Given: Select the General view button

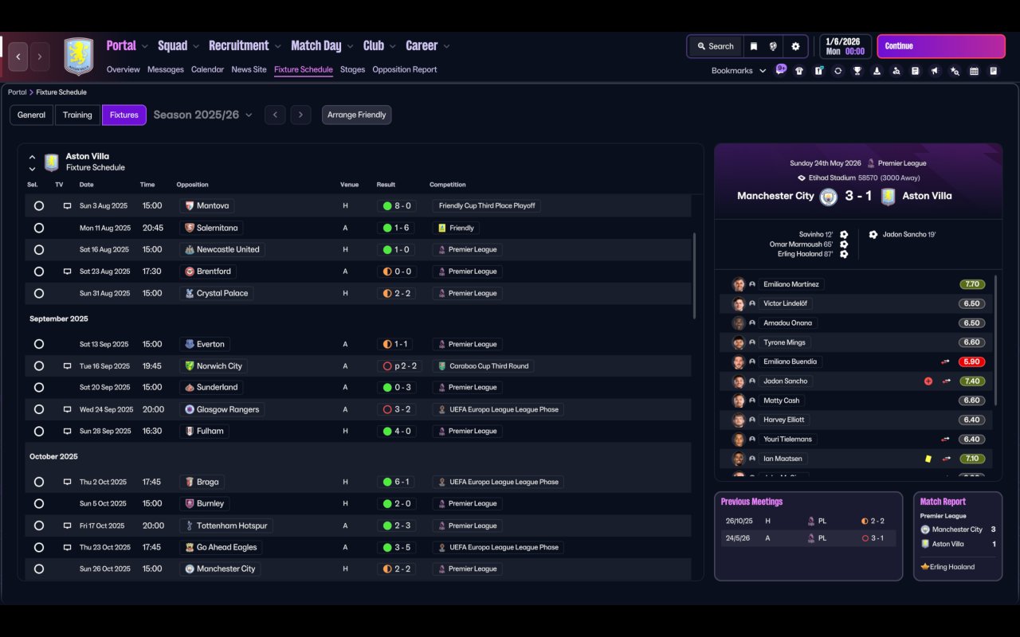Looking at the screenshot, I should pyautogui.click(x=32, y=115).
